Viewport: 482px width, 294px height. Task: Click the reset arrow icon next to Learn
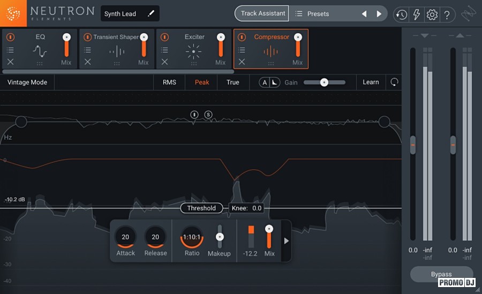[395, 82]
